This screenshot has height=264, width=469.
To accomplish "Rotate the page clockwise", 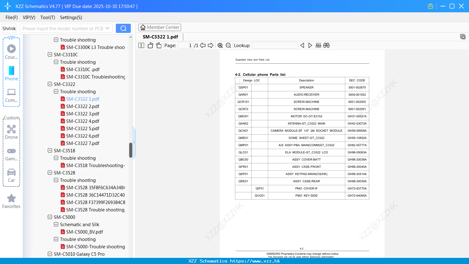I will pyautogui.click(x=159, y=46).
